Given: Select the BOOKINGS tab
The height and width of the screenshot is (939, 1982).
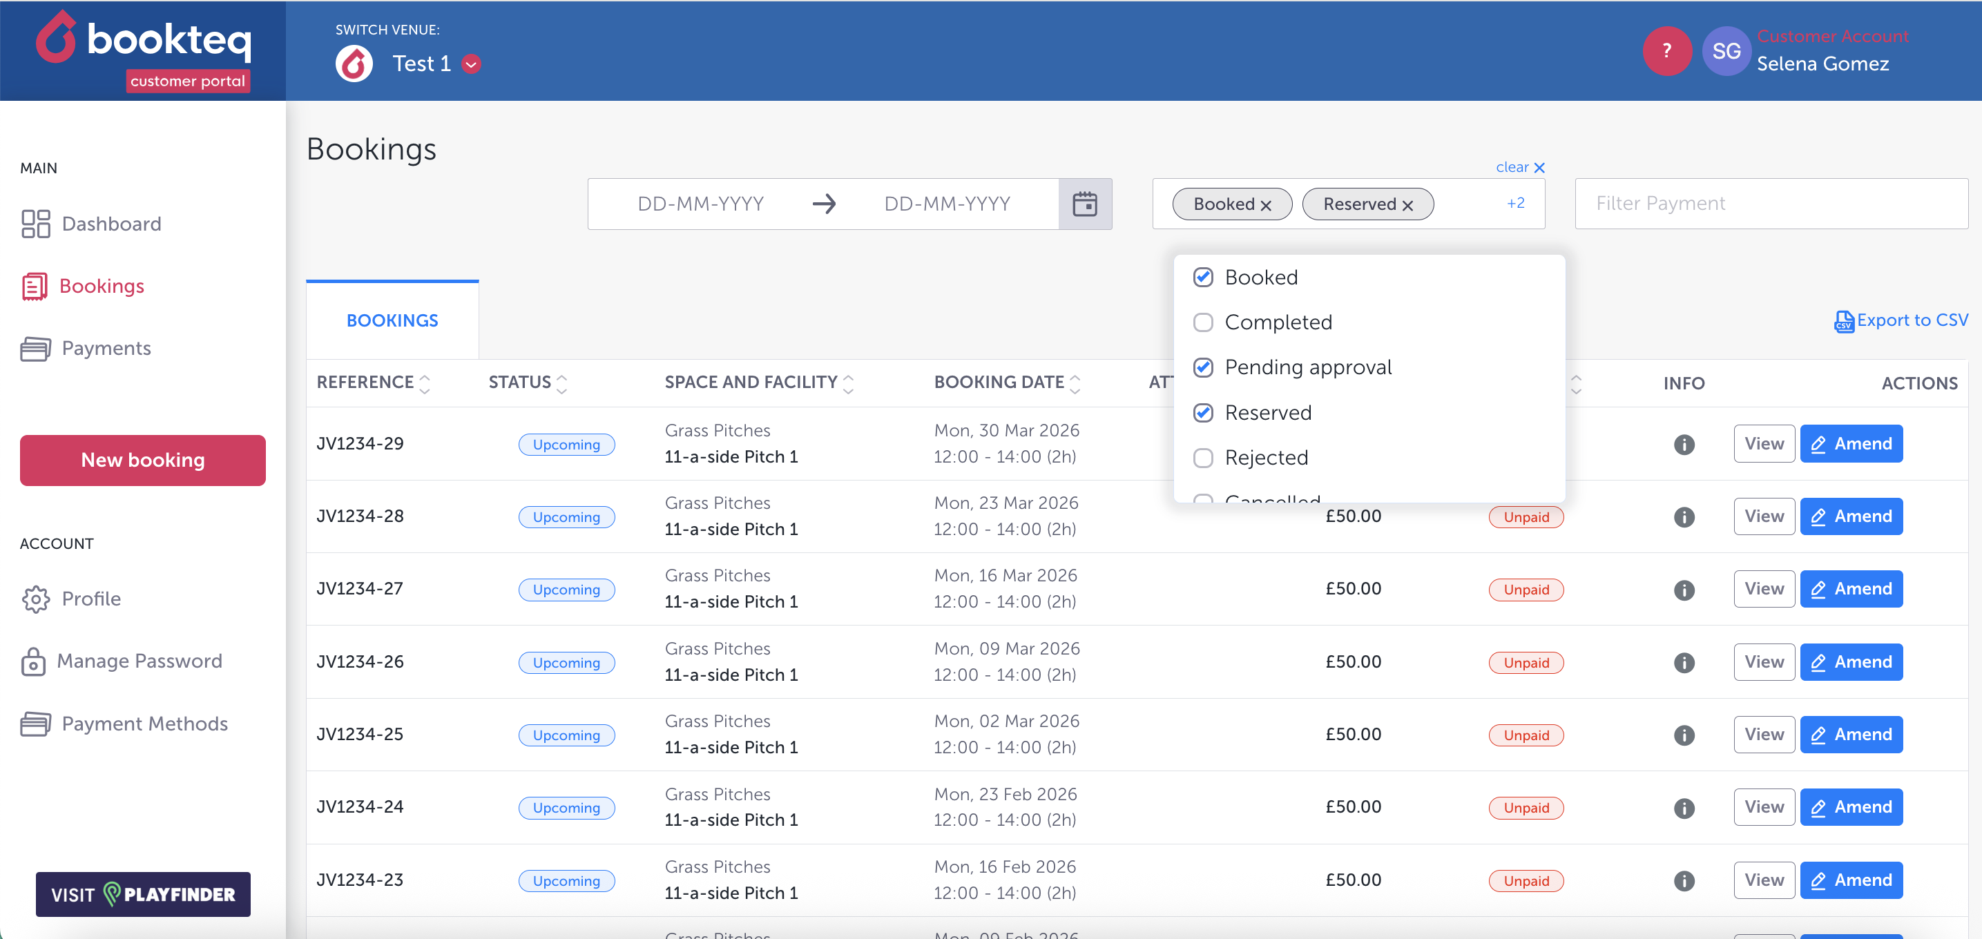Looking at the screenshot, I should (392, 320).
